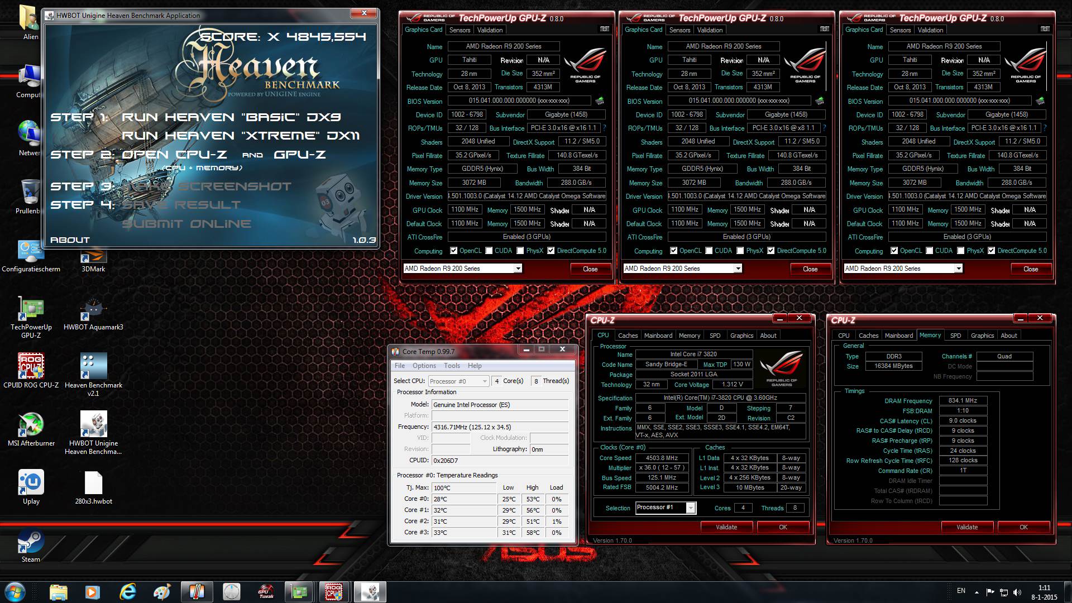Toggle PhysX checkbox in rightmost GPU-Z window
Image resolution: width=1072 pixels, height=603 pixels.
[961, 251]
